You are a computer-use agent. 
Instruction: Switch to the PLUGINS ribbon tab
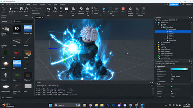pos(62,5)
